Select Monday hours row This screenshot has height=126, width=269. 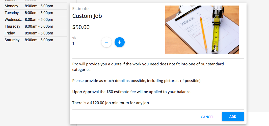[36, 6]
